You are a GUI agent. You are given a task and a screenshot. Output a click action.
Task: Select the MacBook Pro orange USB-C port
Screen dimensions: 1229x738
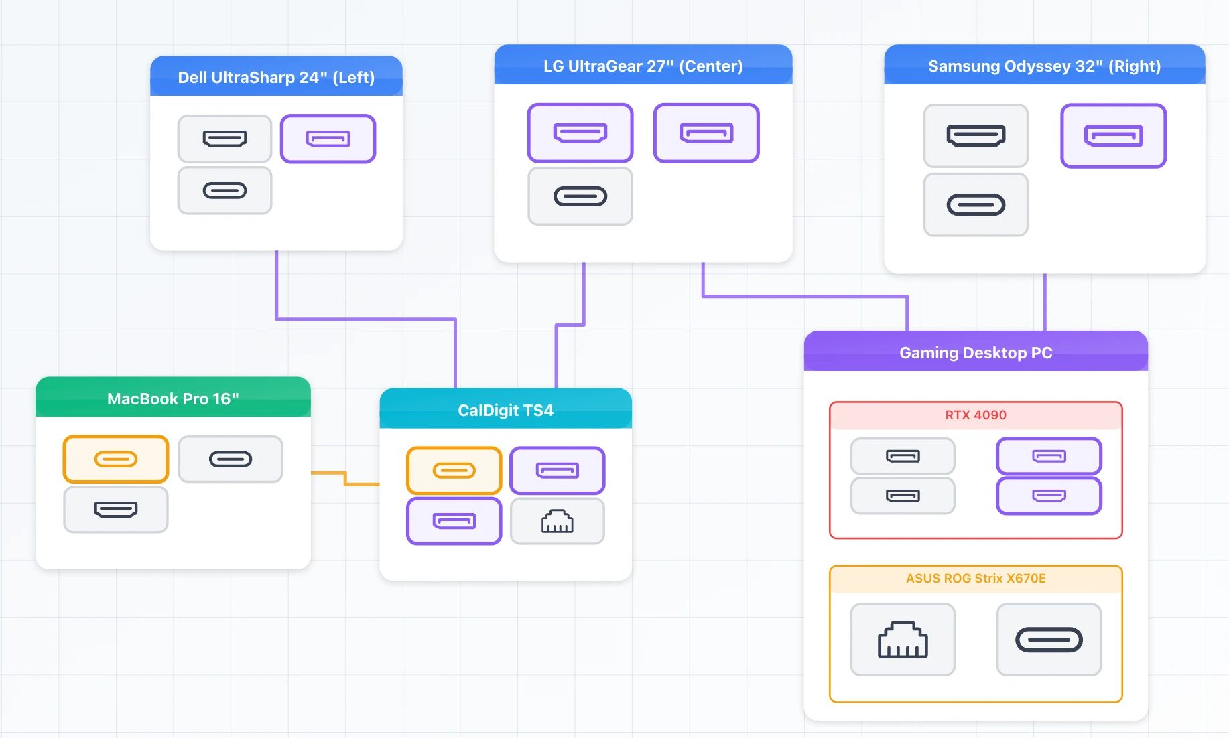[116, 459]
